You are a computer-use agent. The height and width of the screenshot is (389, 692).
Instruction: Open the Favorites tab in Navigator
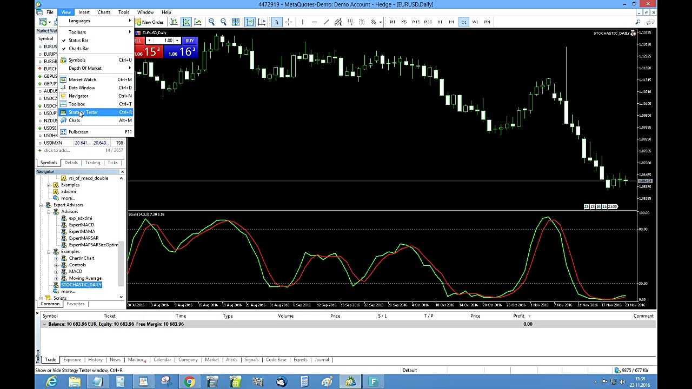click(x=76, y=304)
